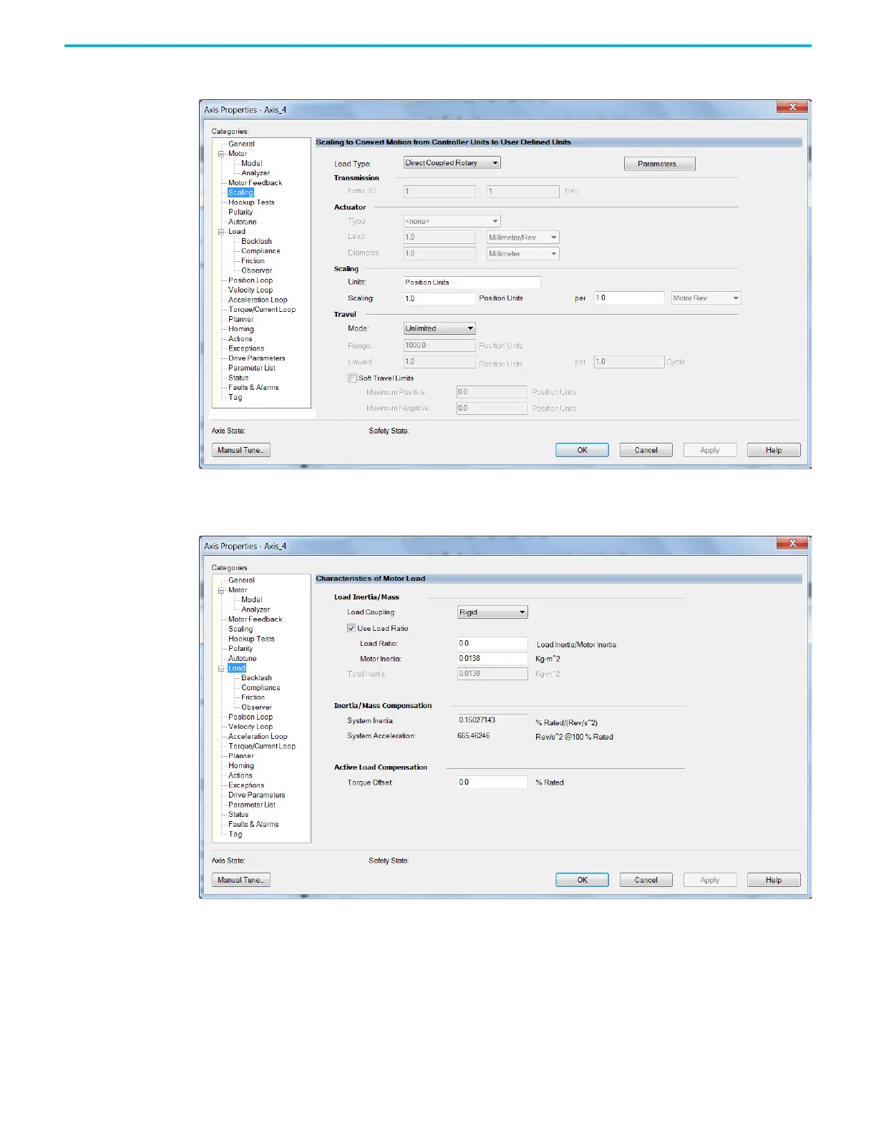Select Backlash in Load dialog tree
Viewport: 876px width, 1133px height.
point(256,678)
